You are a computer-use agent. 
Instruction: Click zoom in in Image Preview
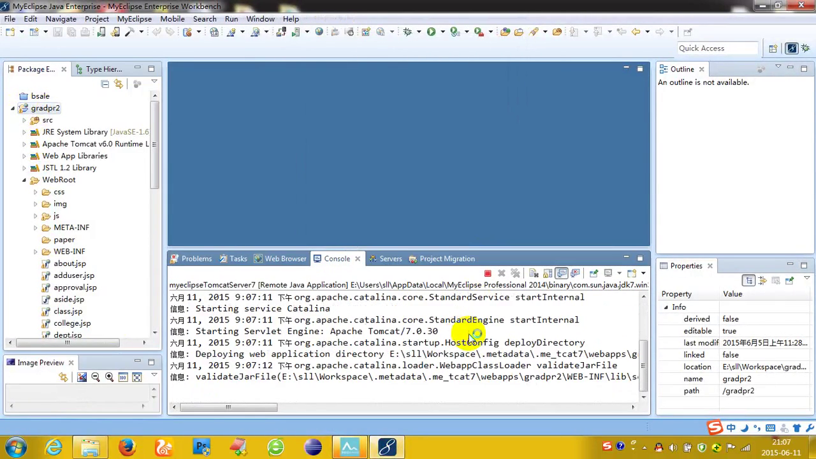[109, 377]
